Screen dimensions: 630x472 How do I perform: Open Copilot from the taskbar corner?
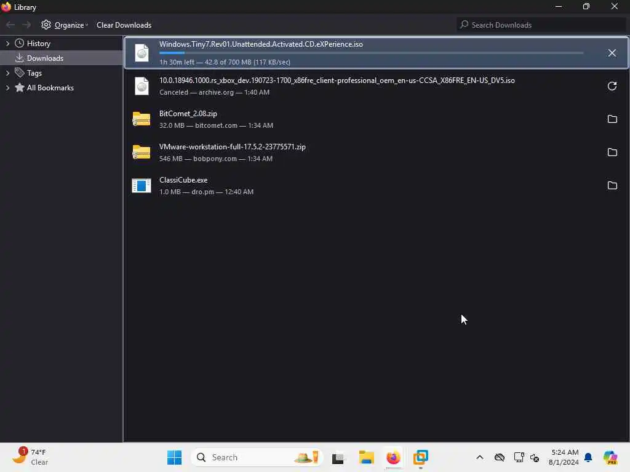coord(610,457)
